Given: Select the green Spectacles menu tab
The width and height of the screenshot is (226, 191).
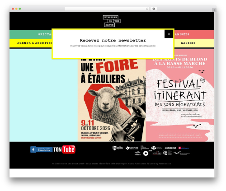Looking at the screenshot, I should click(31, 34).
